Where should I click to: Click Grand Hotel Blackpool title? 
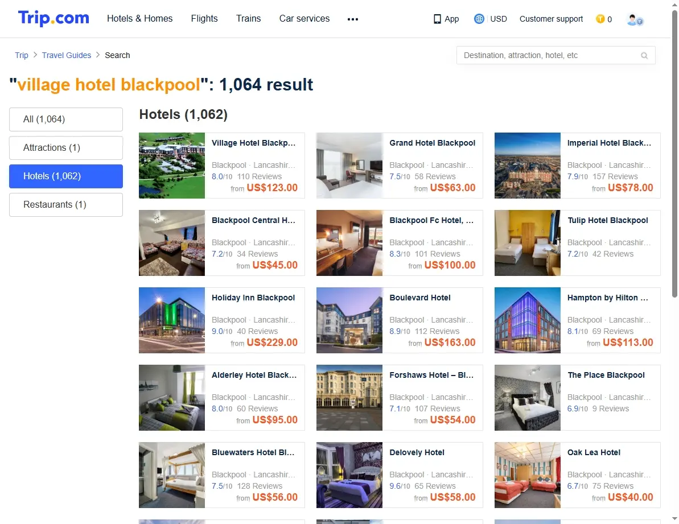[x=432, y=143]
